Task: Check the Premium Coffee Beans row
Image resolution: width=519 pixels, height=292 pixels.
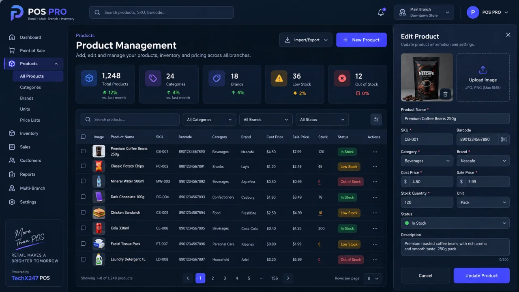Action: 83,151
